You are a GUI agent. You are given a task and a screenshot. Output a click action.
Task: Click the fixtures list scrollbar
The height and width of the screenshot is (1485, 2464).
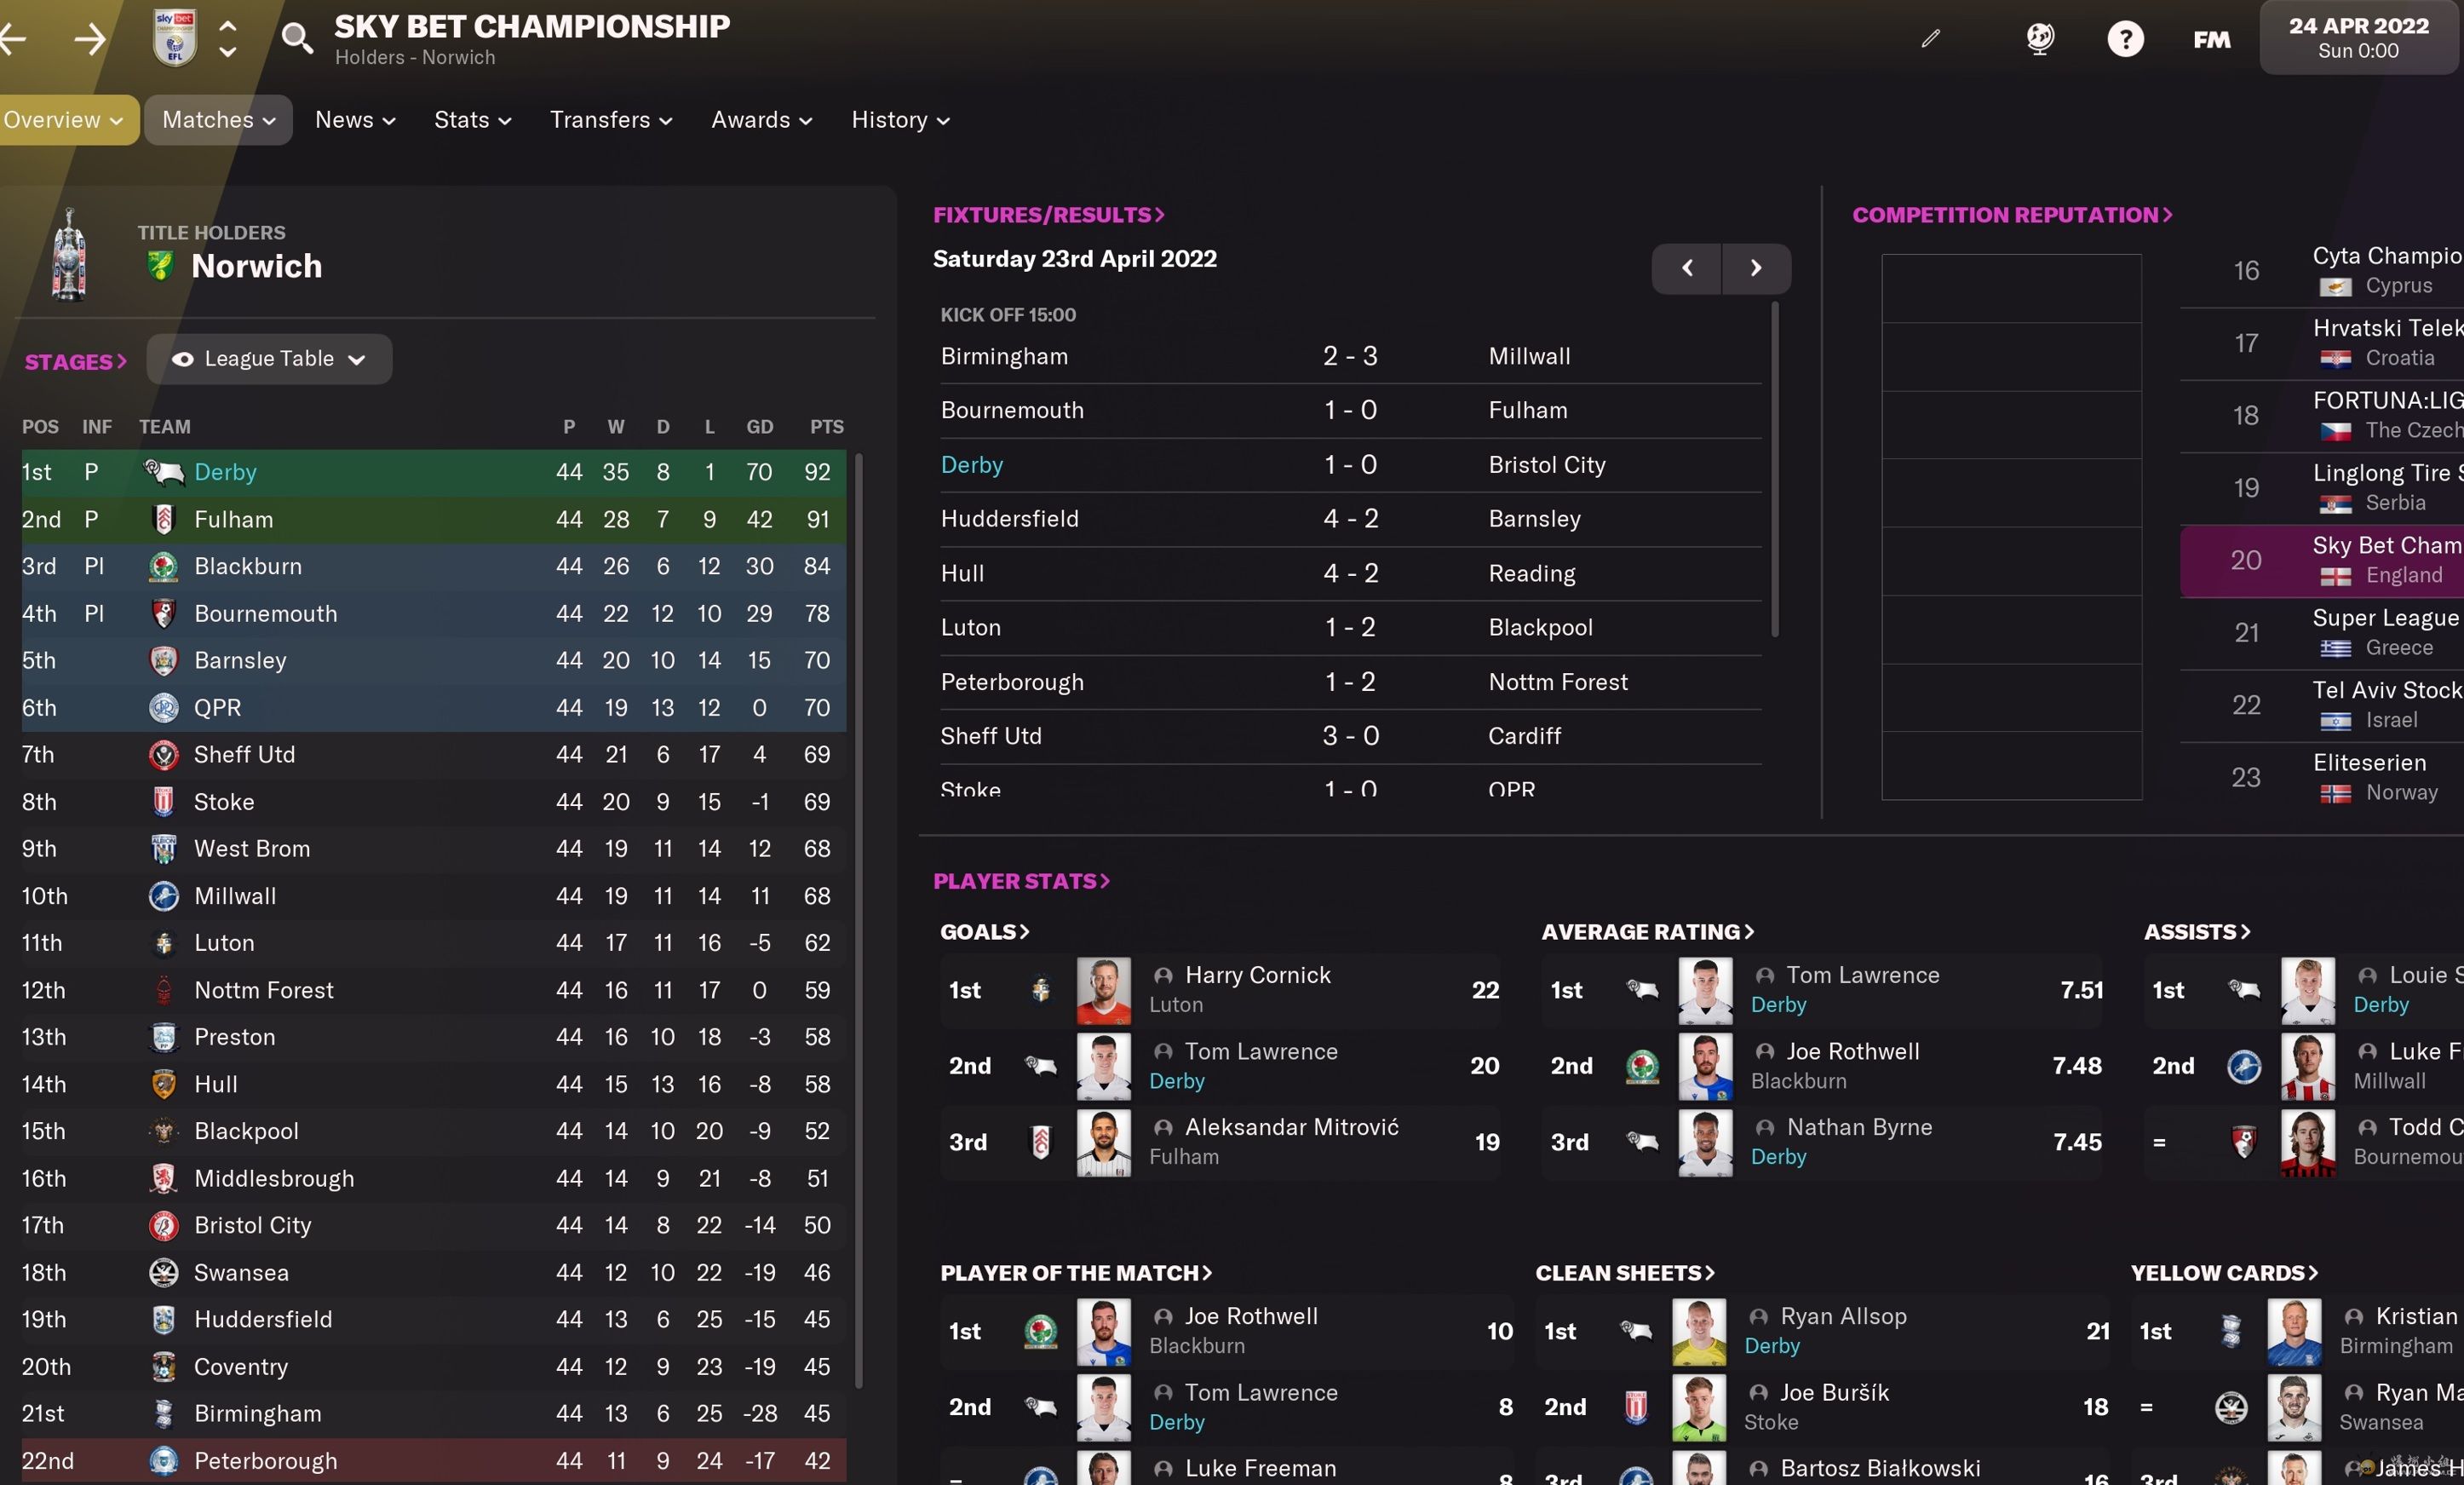coord(1775,470)
